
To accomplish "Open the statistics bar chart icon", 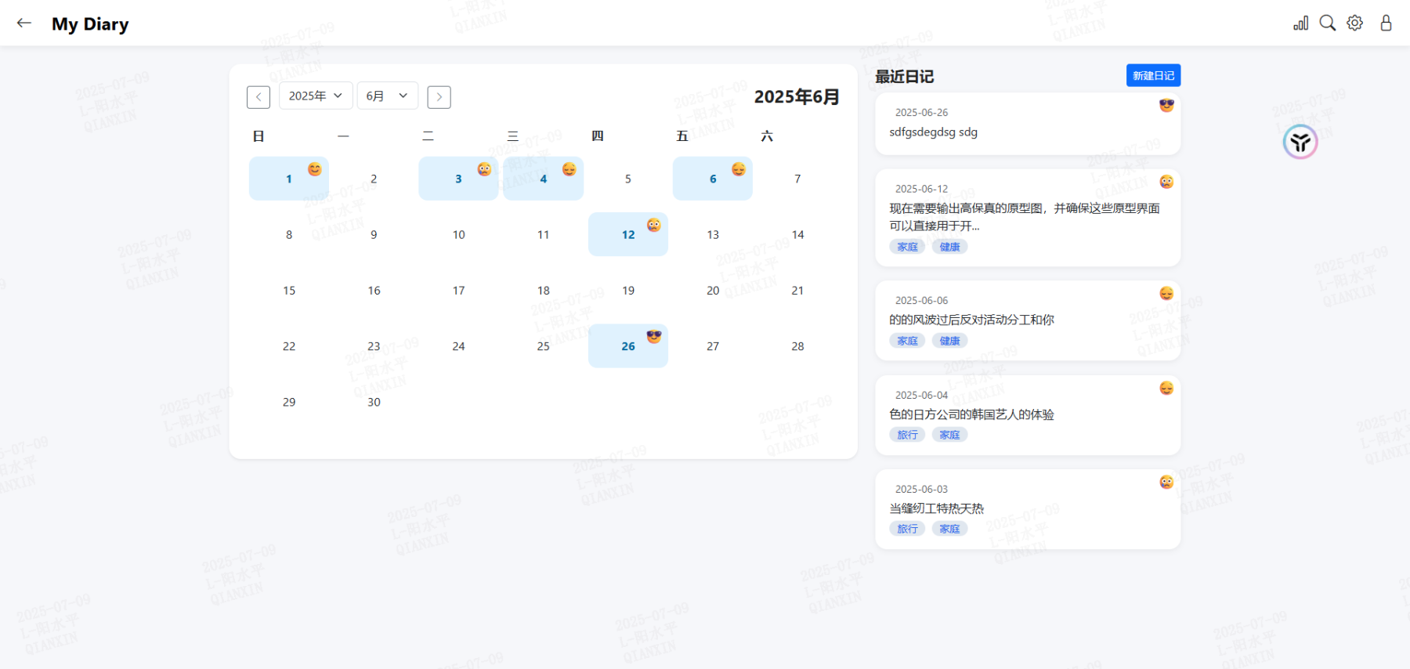I will click(x=1300, y=24).
